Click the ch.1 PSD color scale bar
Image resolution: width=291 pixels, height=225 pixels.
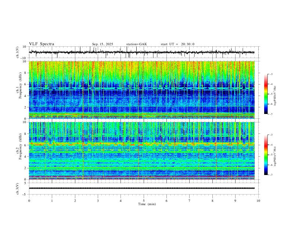click(x=266, y=94)
